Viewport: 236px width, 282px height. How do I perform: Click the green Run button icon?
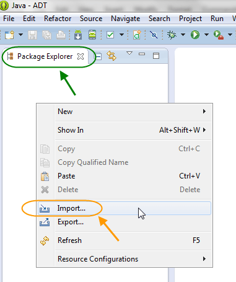click(x=195, y=35)
